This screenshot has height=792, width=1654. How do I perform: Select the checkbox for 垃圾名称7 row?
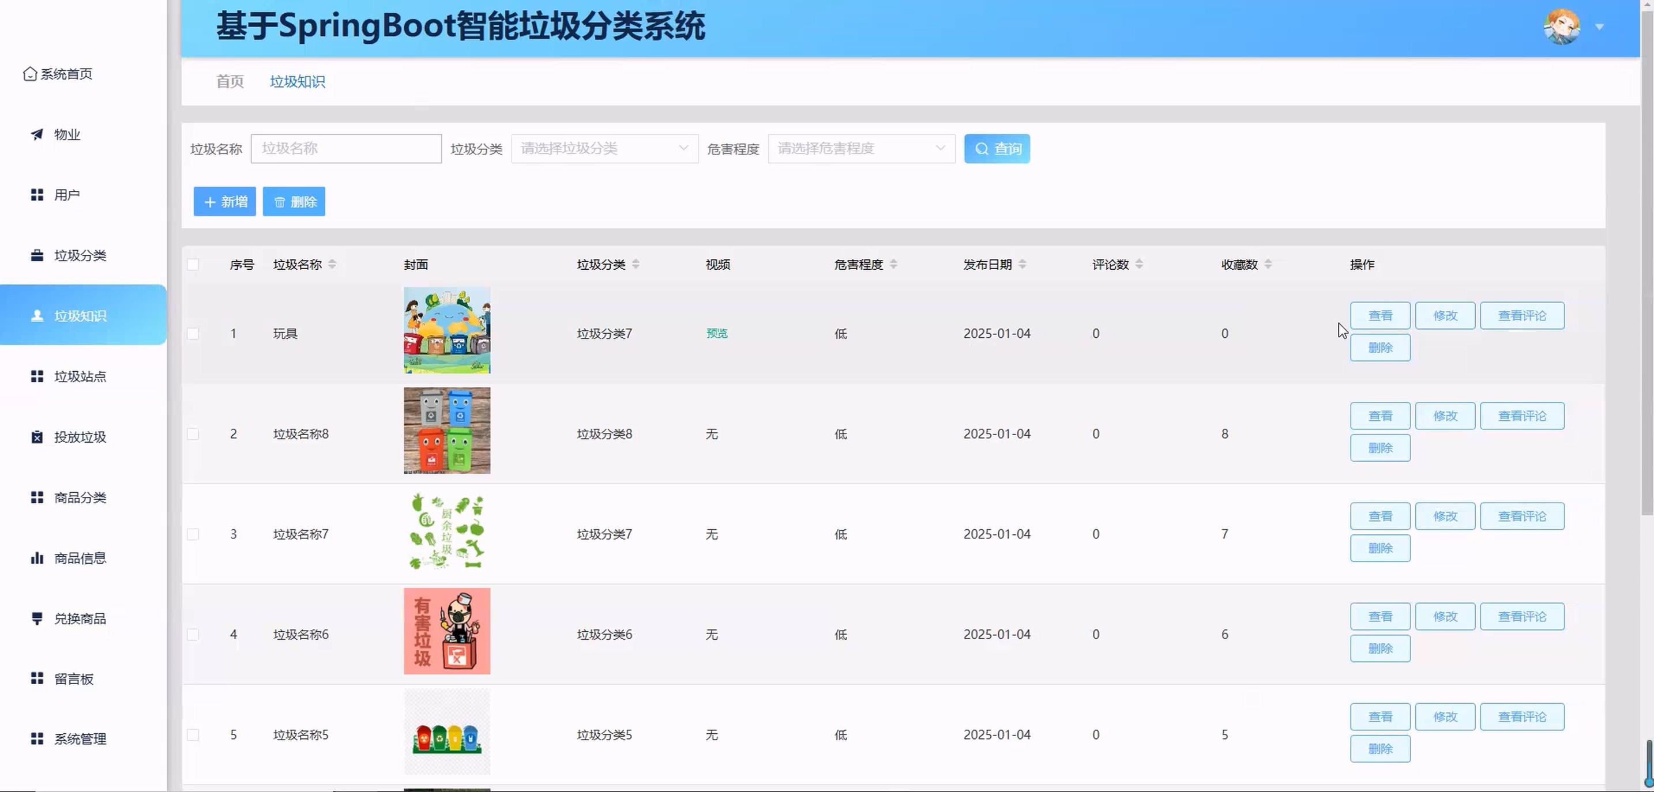(193, 534)
